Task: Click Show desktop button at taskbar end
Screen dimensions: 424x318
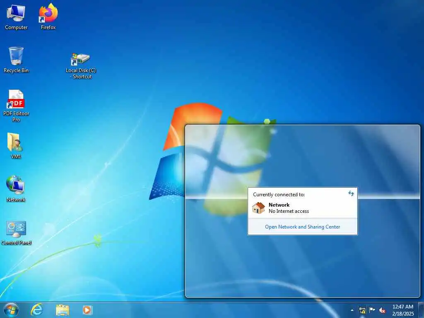Action: click(421, 310)
